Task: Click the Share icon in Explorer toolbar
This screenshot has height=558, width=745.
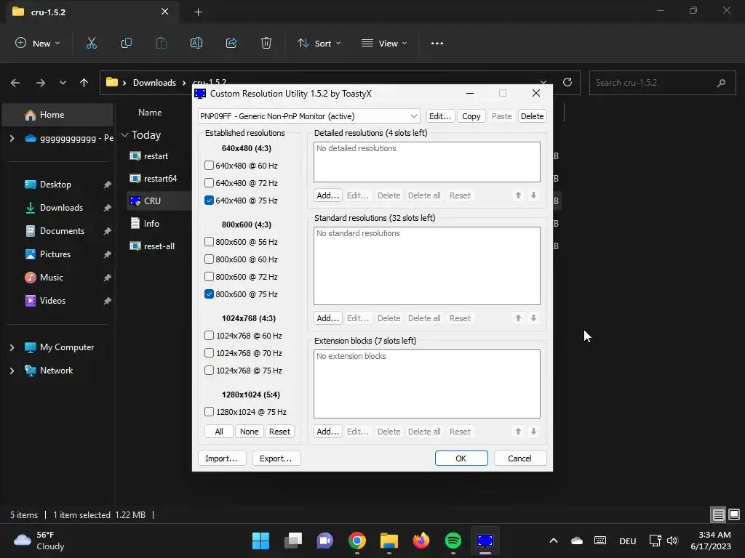Action: point(231,43)
